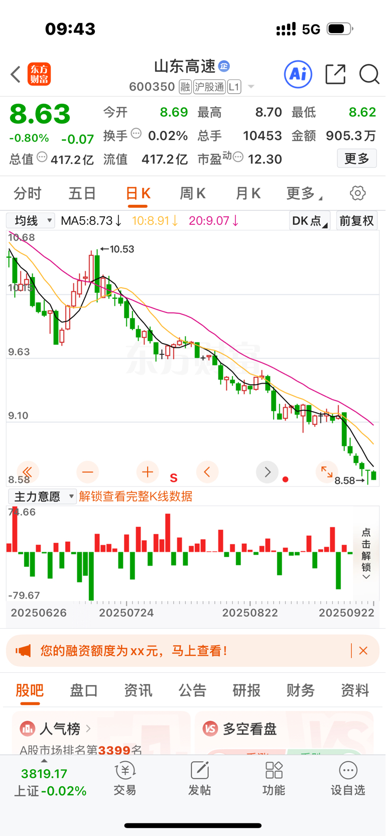Switch to 月K chart tab
386x836 pixels.
pos(248,193)
